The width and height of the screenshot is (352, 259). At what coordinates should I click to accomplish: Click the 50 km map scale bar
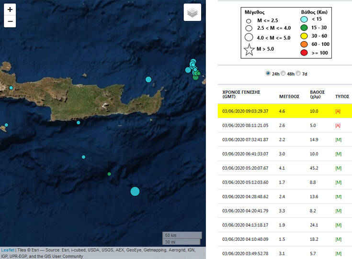tap(182, 235)
